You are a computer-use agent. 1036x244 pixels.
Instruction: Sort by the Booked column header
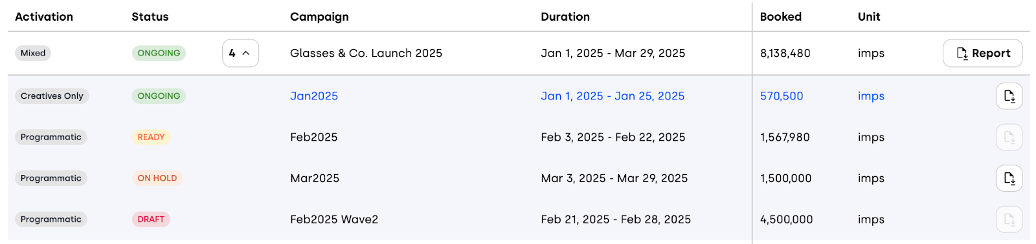click(x=781, y=17)
